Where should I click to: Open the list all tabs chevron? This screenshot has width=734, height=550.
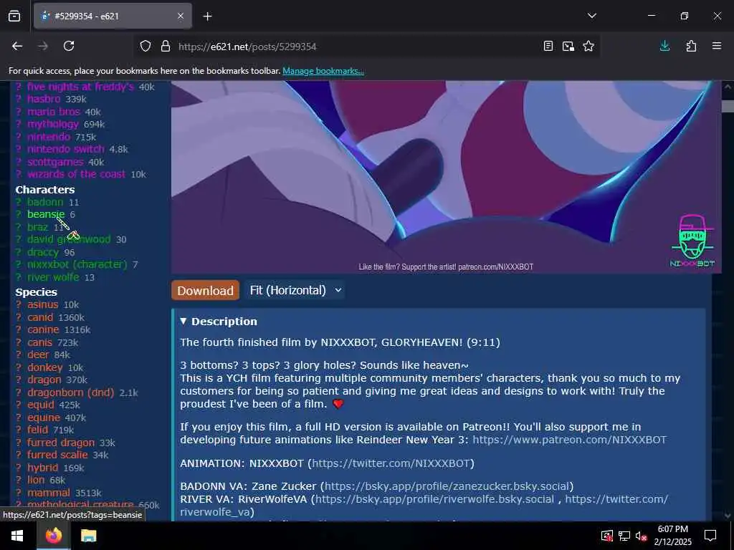[x=591, y=16]
